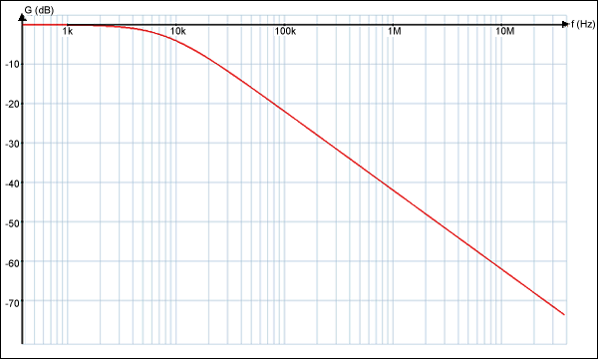The image size is (598, 359).
Task: Click flat red line start near origin
Action: click(x=24, y=25)
